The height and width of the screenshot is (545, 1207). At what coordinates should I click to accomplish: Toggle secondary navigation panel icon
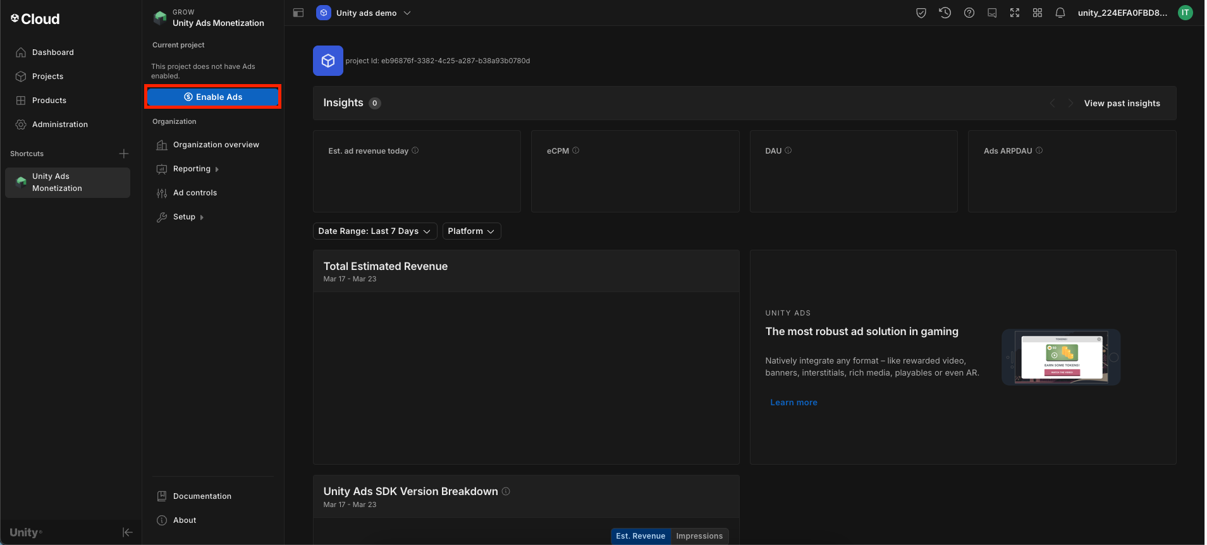(x=298, y=13)
